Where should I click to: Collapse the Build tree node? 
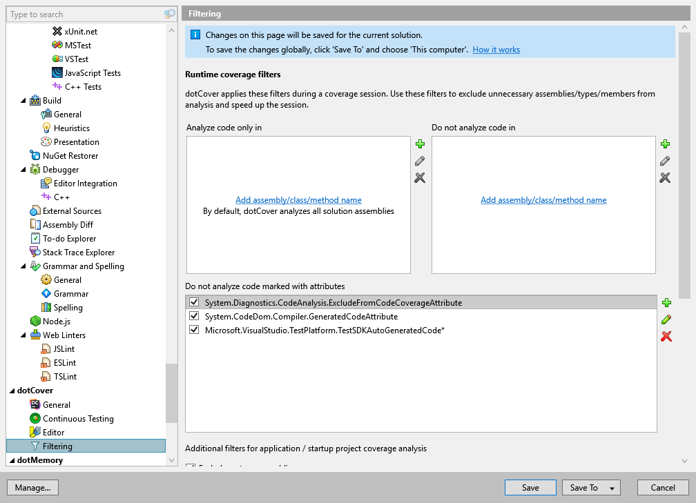(x=25, y=101)
